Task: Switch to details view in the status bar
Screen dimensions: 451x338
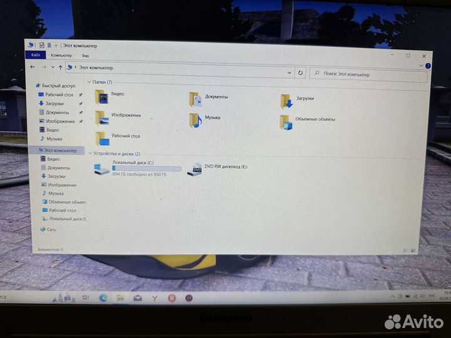Action: point(406,250)
